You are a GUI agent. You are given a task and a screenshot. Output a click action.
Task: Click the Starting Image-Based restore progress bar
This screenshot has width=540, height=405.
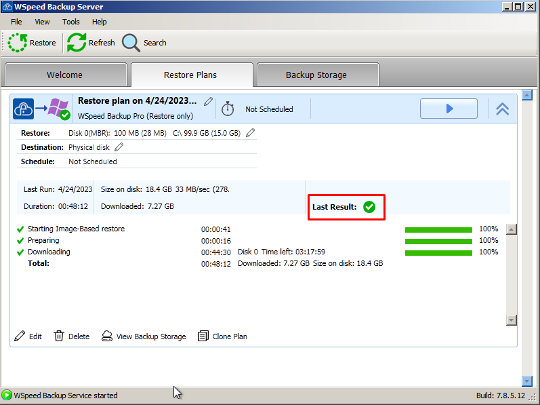[438, 230]
